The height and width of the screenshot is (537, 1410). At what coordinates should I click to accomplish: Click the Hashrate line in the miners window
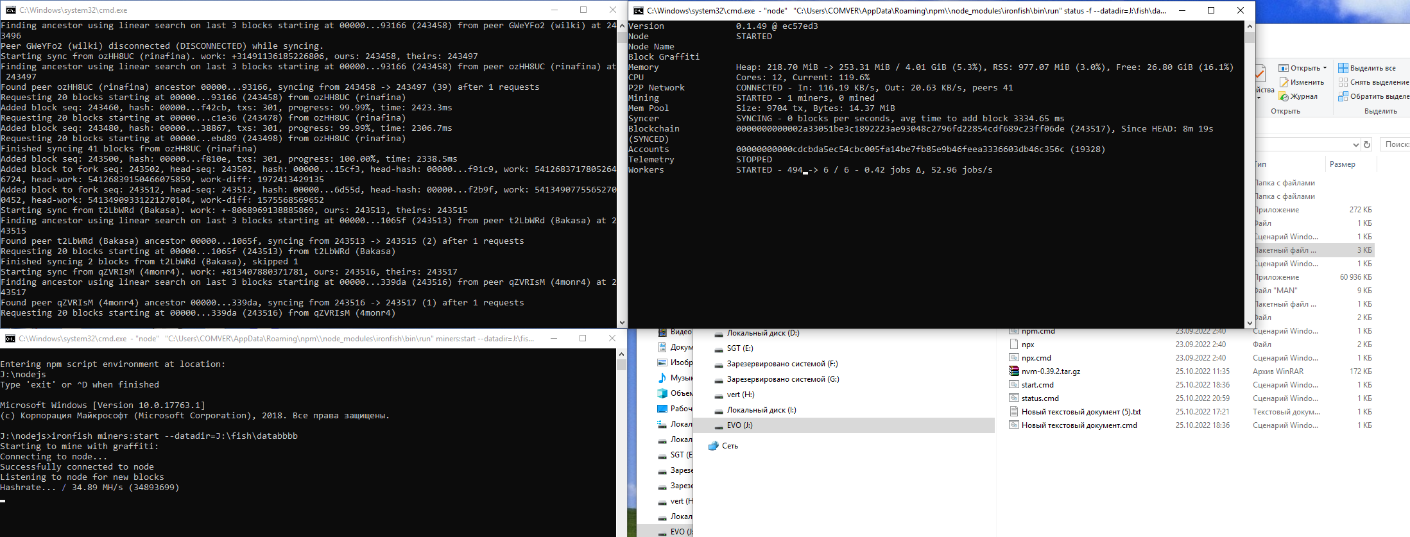click(90, 488)
